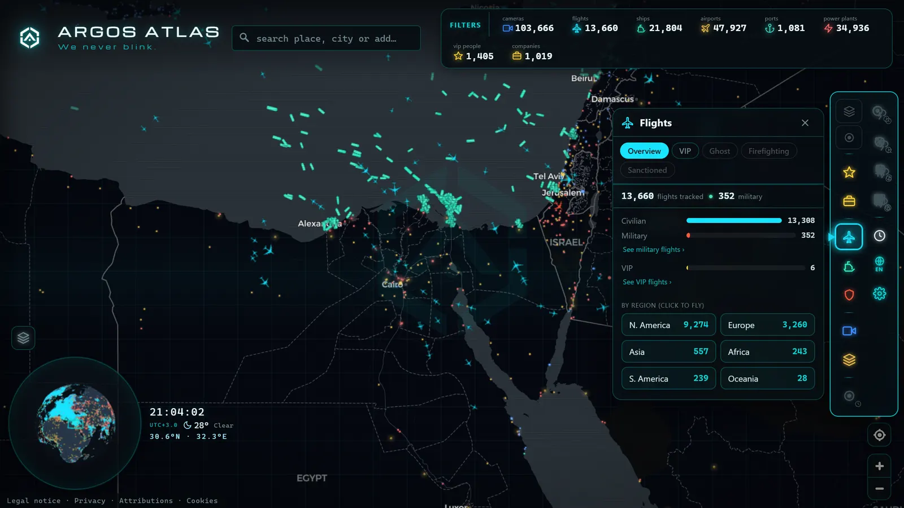Select the Sanctioned tab
Screen dimensions: 904x508
[x=647, y=170]
